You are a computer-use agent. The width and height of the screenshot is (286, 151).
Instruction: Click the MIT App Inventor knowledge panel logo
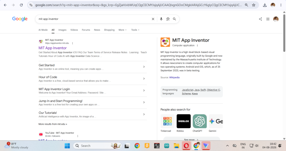point(165,42)
